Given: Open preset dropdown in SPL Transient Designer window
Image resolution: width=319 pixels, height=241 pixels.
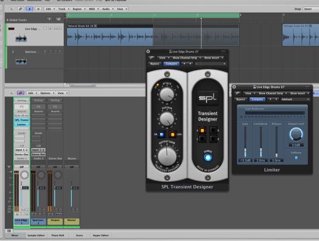Looking at the screenshot, I should [211, 64].
